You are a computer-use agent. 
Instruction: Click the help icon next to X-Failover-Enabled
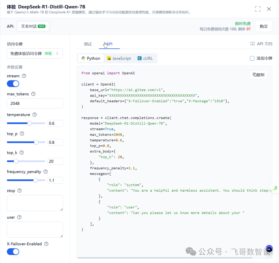46,244
